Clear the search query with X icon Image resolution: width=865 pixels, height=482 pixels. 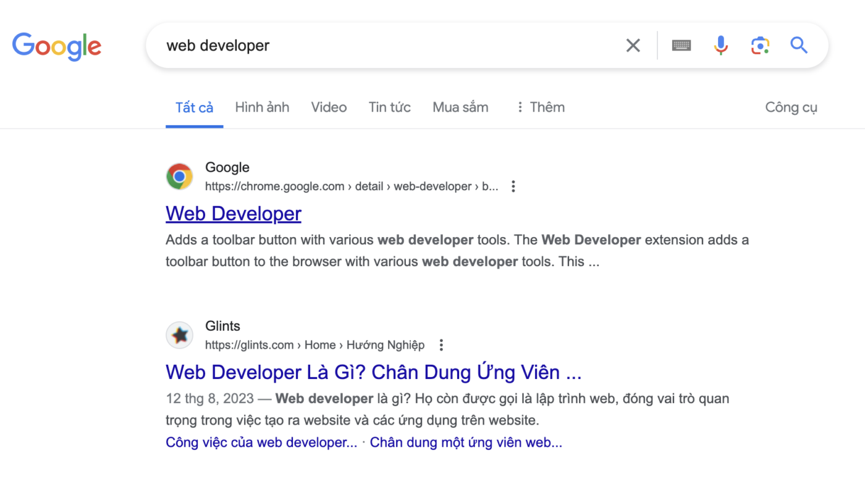pos(633,45)
